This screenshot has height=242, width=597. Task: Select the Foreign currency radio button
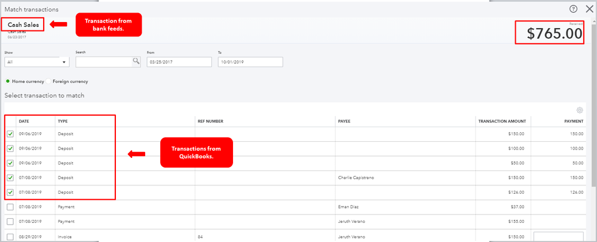pos(48,81)
